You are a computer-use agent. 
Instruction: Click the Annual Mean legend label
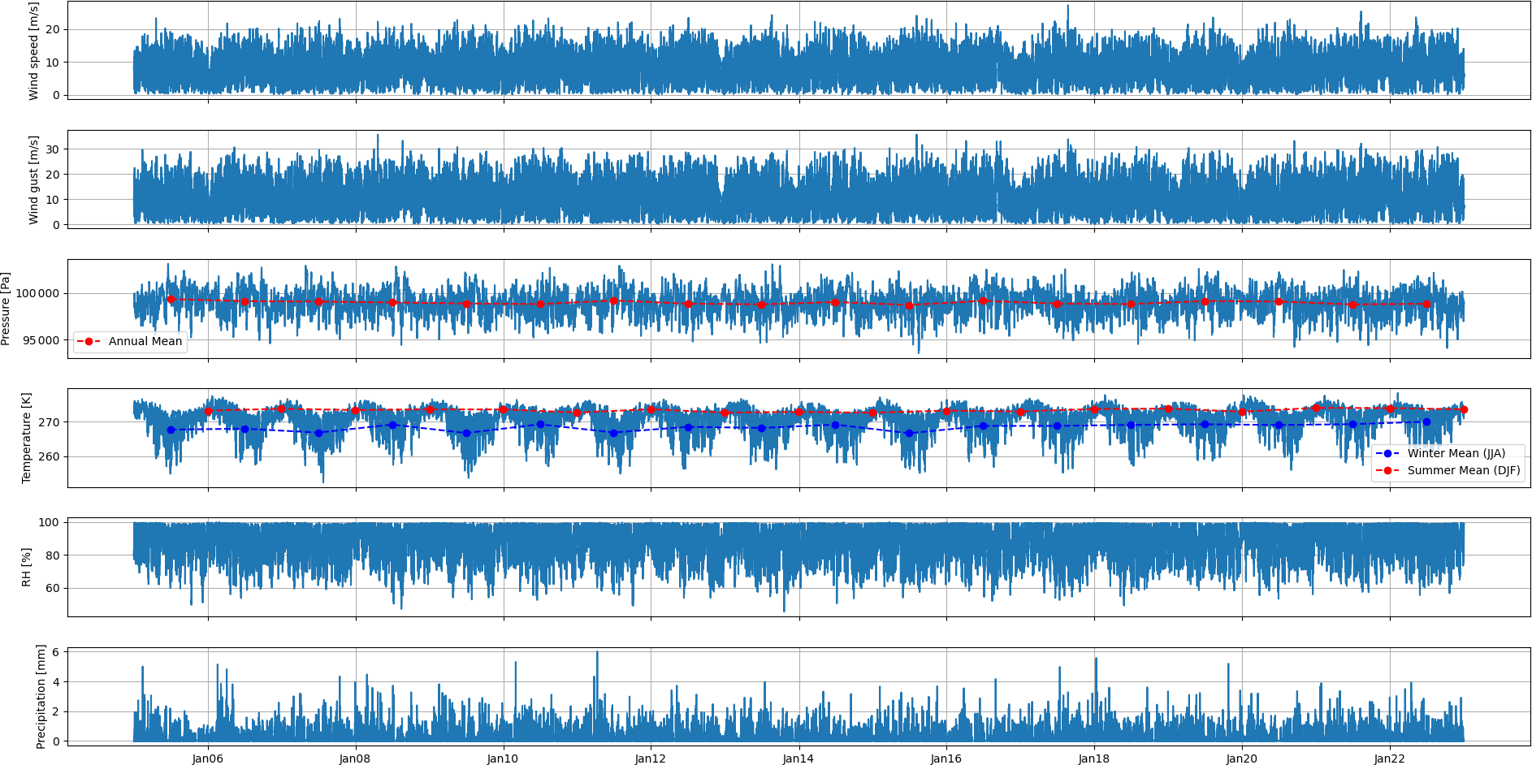(145, 341)
